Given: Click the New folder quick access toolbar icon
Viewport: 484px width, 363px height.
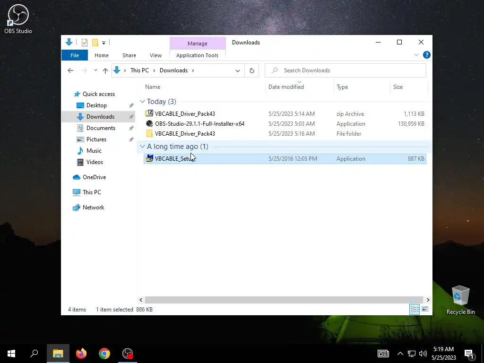Looking at the screenshot, I should [95, 43].
